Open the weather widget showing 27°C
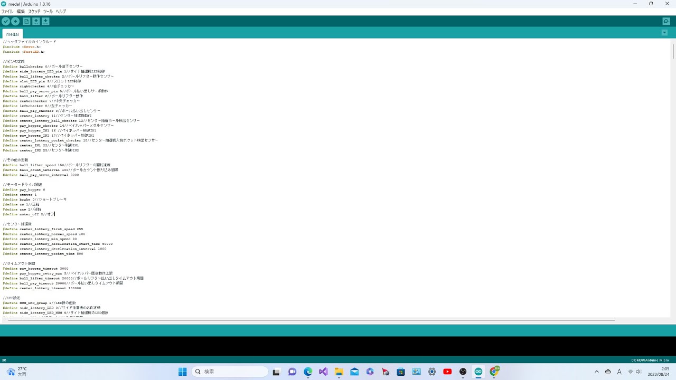 click(16, 372)
